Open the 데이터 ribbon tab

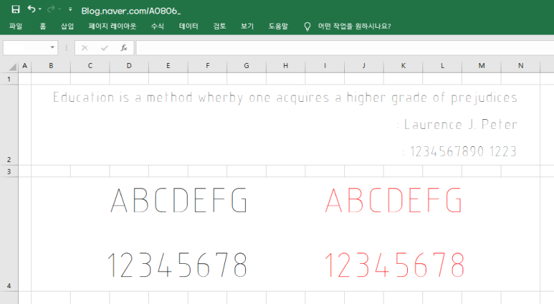click(x=188, y=26)
